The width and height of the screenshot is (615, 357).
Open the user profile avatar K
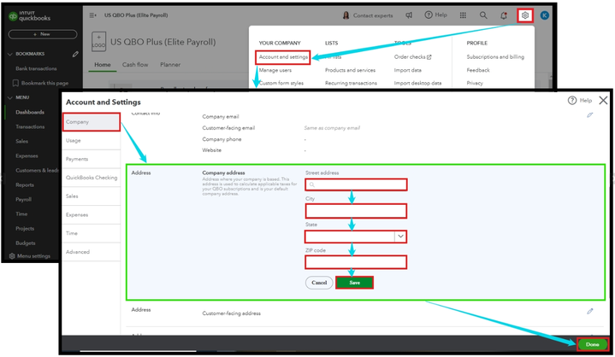[x=544, y=15]
